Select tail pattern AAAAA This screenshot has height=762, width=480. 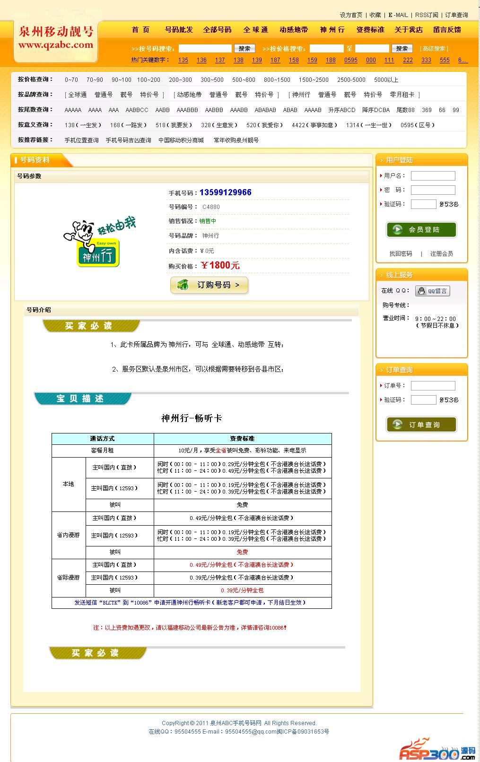coord(73,110)
